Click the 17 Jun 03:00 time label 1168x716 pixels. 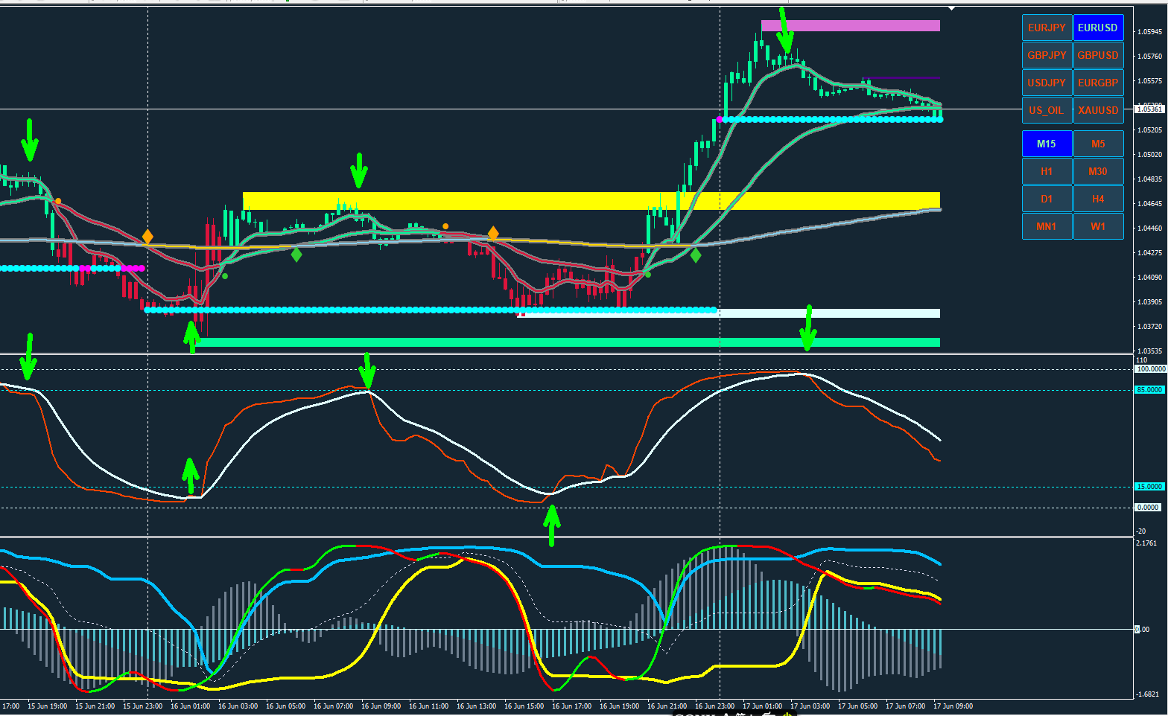point(810,706)
